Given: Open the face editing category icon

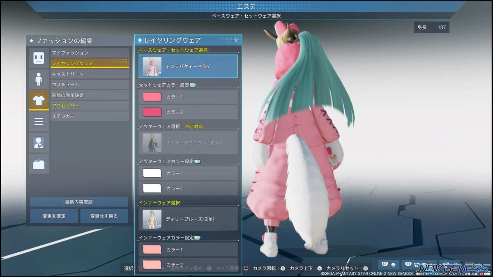Looking at the screenshot, I should (x=39, y=58).
